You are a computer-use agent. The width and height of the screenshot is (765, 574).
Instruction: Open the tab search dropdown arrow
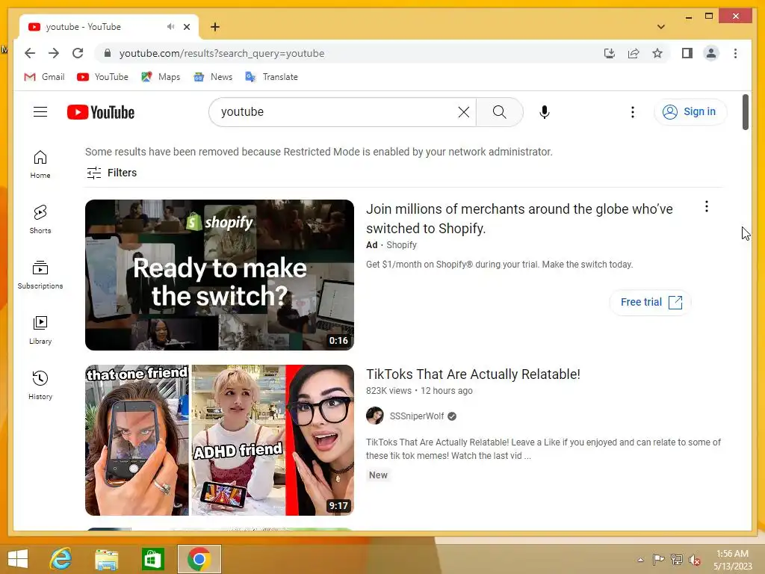coord(661,27)
